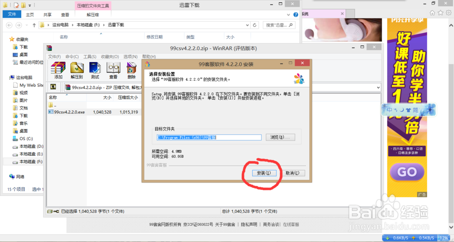Click the up-one-level icon in WinRAR address bar

pos(53,87)
